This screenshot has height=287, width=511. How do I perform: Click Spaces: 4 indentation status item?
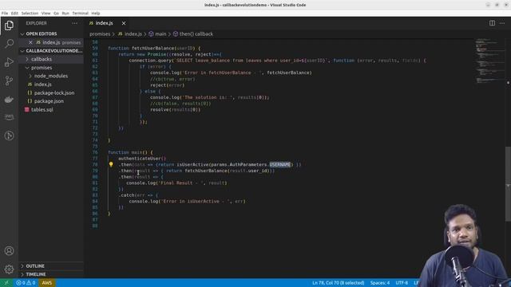click(x=380, y=283)
